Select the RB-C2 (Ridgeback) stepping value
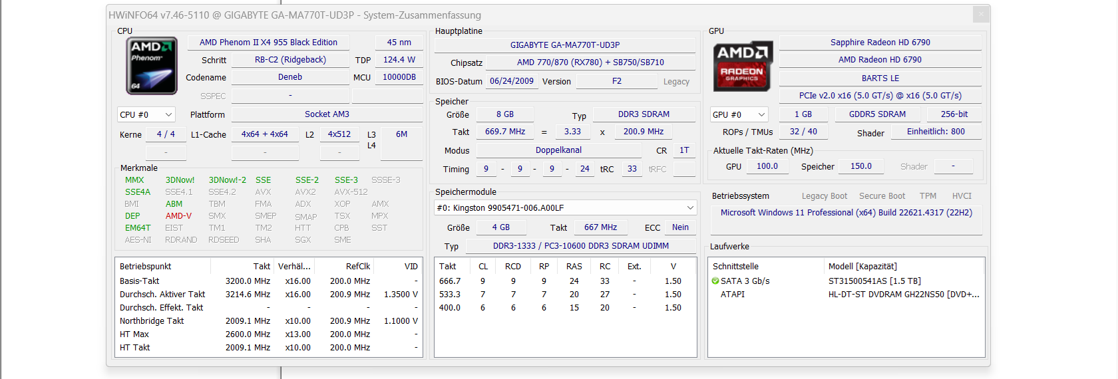 point(290,60)
